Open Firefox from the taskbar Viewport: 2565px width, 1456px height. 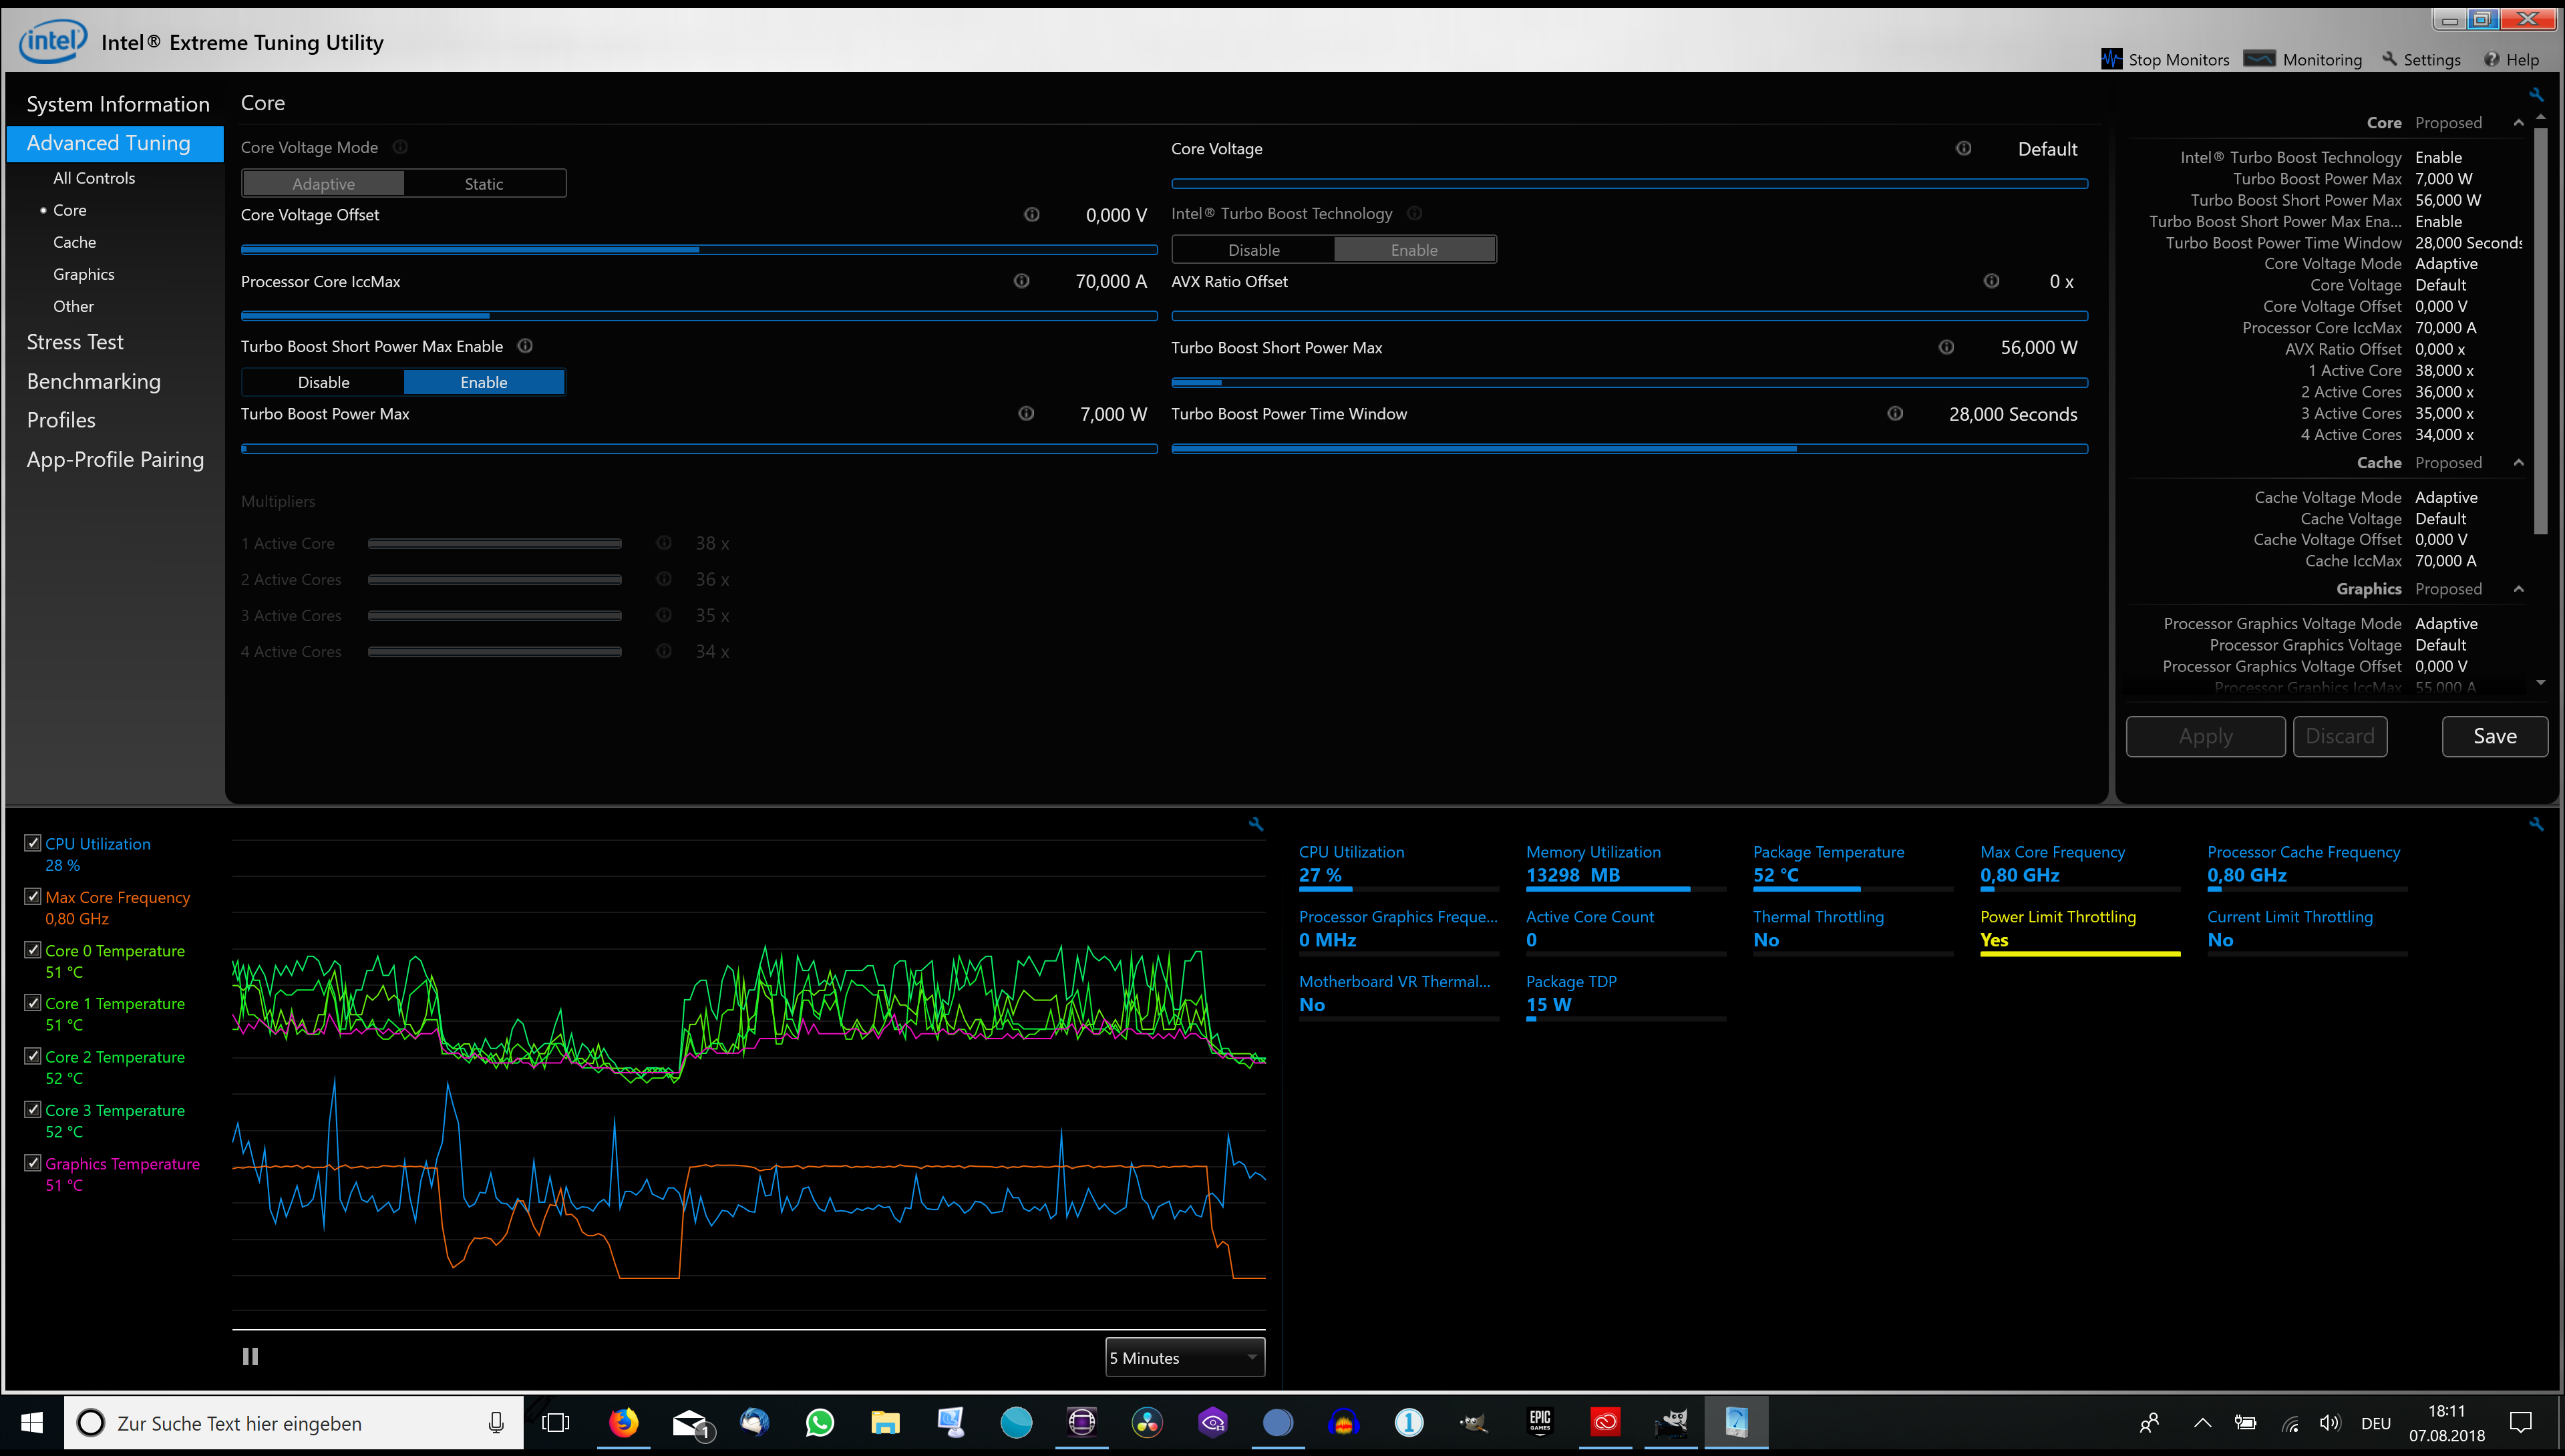tap(624, 1422)
